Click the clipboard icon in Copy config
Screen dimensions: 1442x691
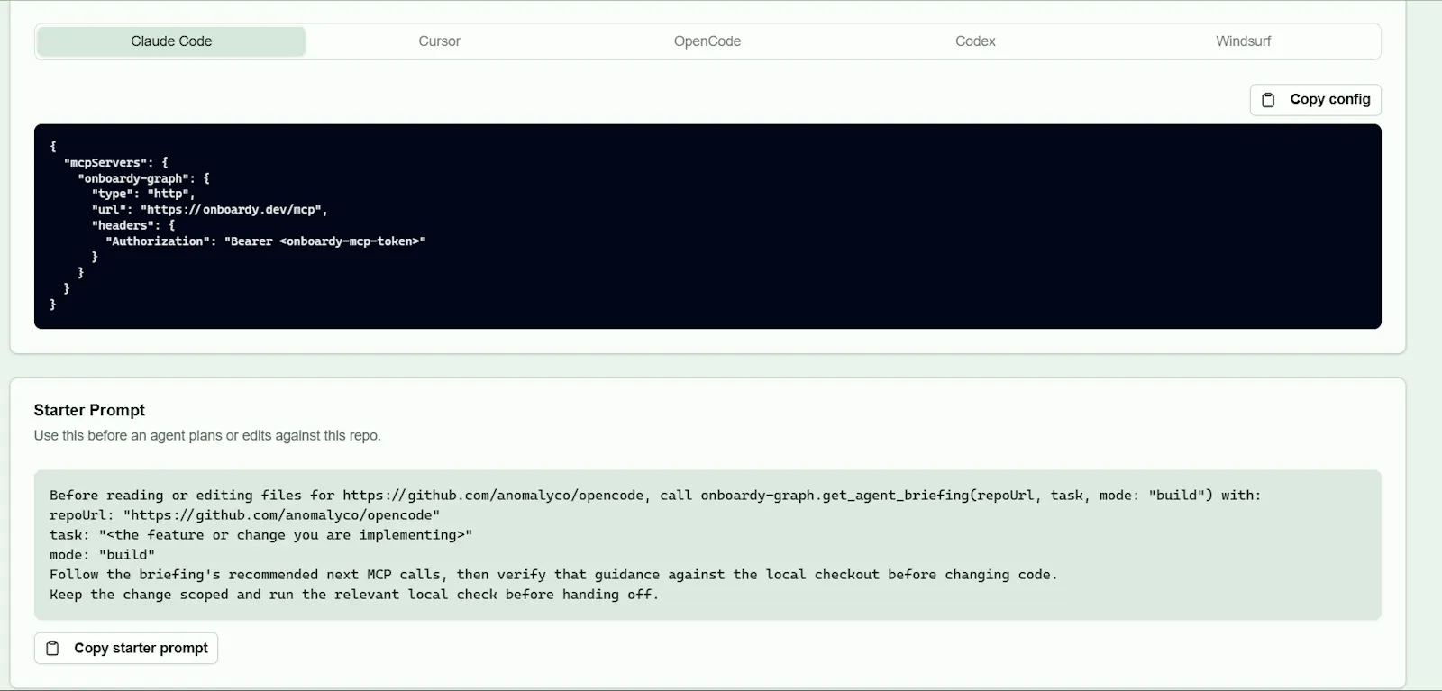[1268, 100]
